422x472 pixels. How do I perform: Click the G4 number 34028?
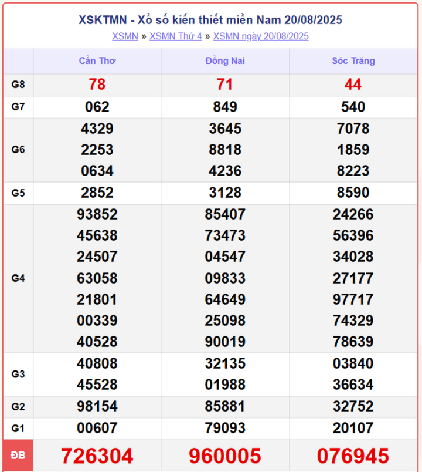pyautogui.click(x=353, y=257)
